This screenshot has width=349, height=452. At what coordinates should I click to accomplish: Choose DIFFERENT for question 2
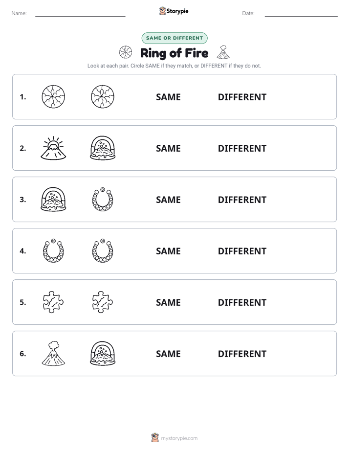coord(242,148)
